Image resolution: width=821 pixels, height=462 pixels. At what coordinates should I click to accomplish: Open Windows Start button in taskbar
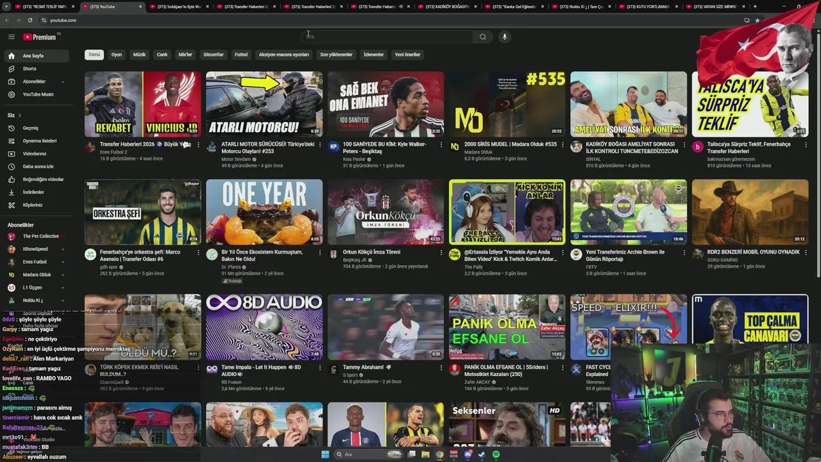point(325,454)
